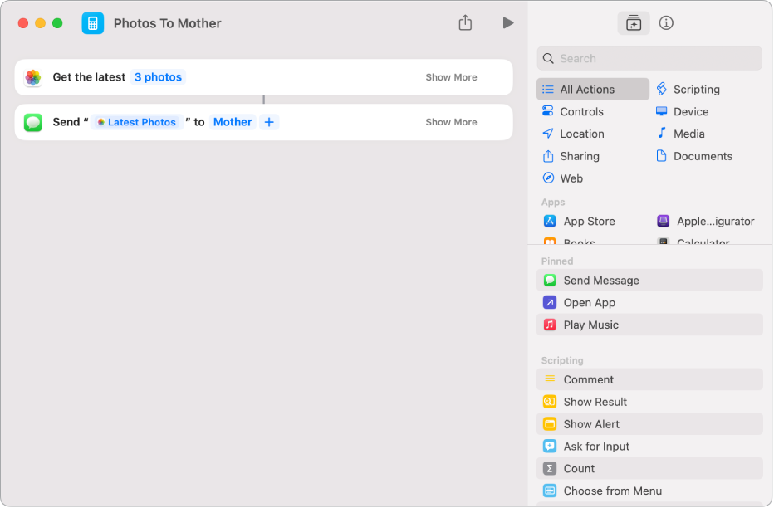
Task: Open the Documents category
Action: (x=694, y=156)
